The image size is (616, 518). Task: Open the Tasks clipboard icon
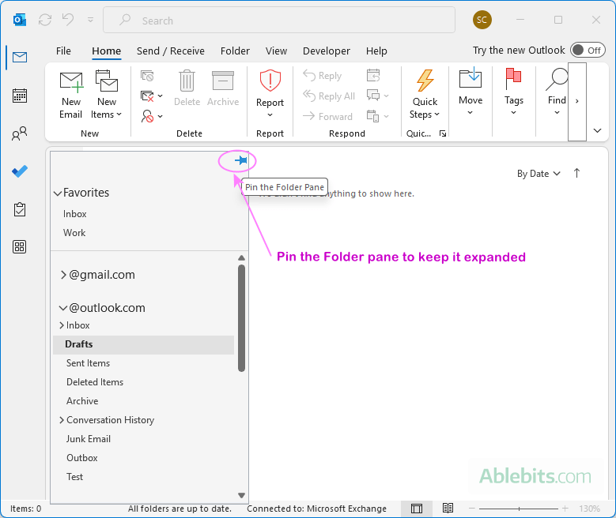(x=20, y=209)
